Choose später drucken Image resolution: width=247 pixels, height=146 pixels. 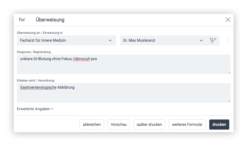149,125
